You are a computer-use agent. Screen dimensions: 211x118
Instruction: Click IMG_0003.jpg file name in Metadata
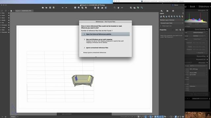click(x=194, y=69)
